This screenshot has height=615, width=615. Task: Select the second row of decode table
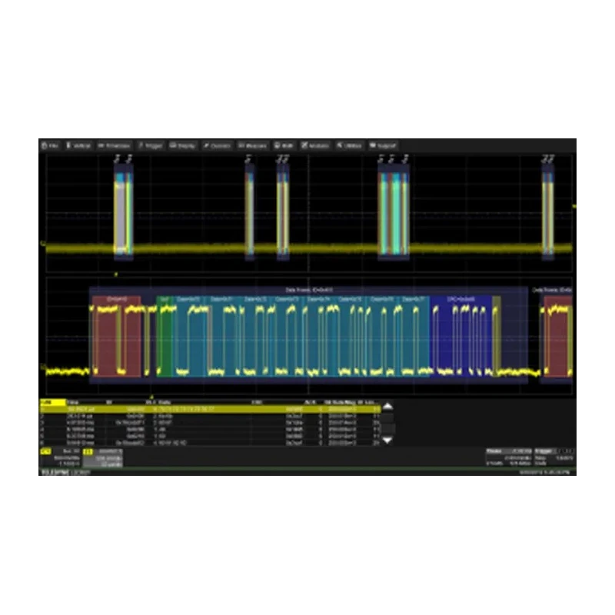(x=210, y=416)
